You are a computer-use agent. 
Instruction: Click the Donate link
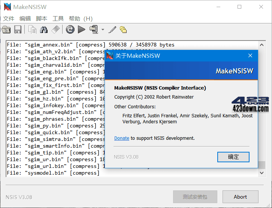click(122, 138)
